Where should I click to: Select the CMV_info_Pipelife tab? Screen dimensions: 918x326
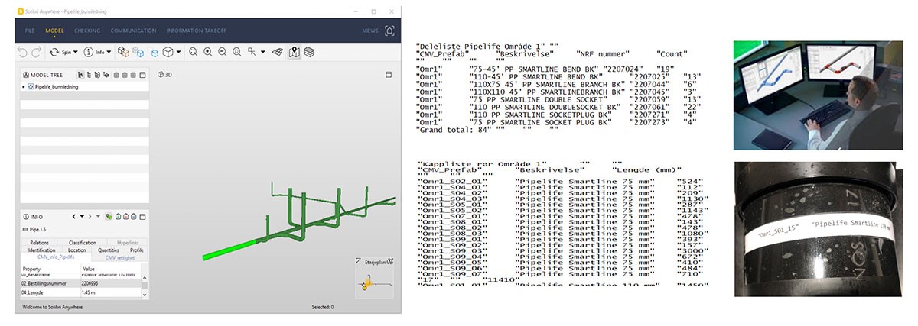point(56,257)
